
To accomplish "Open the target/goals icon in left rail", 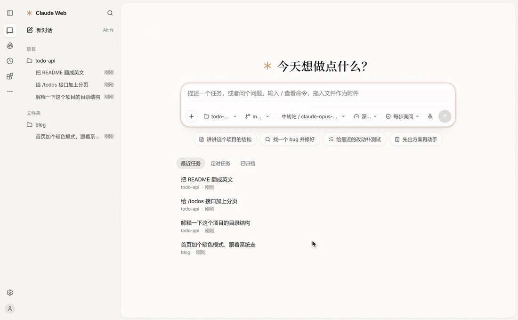I will (10, 46).
